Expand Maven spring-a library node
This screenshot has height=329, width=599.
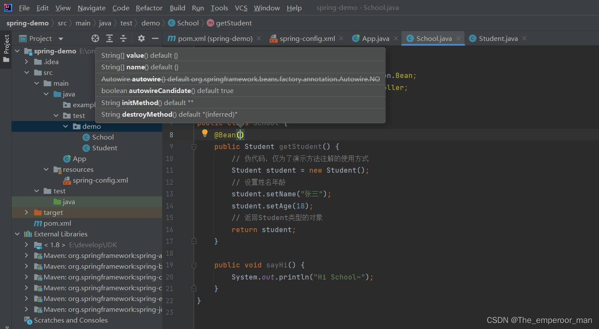click(27, 256)
